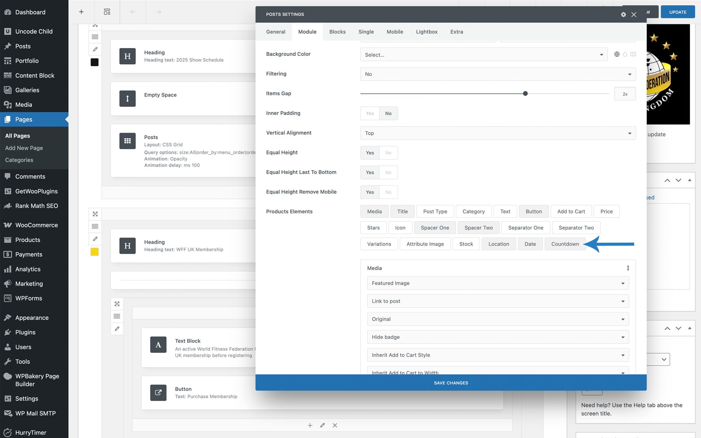Set Inner Padding to Yes
This screenshot has height=438, width=701.
(x=369, y=114)
